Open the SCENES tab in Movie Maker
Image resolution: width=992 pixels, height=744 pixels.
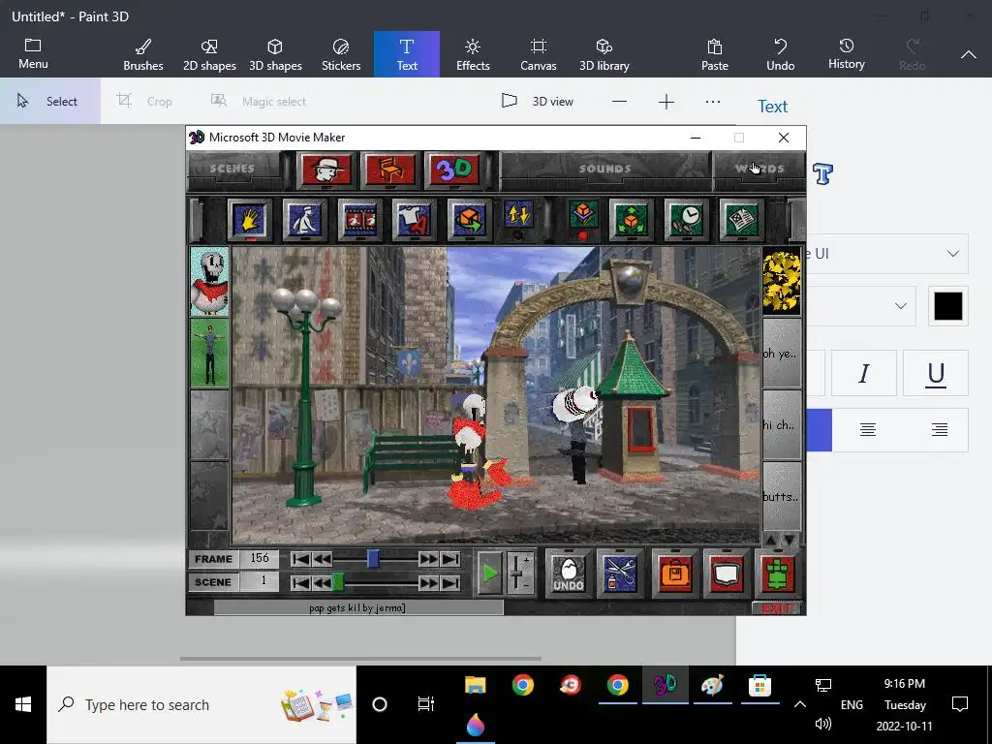tap(232, 169)
